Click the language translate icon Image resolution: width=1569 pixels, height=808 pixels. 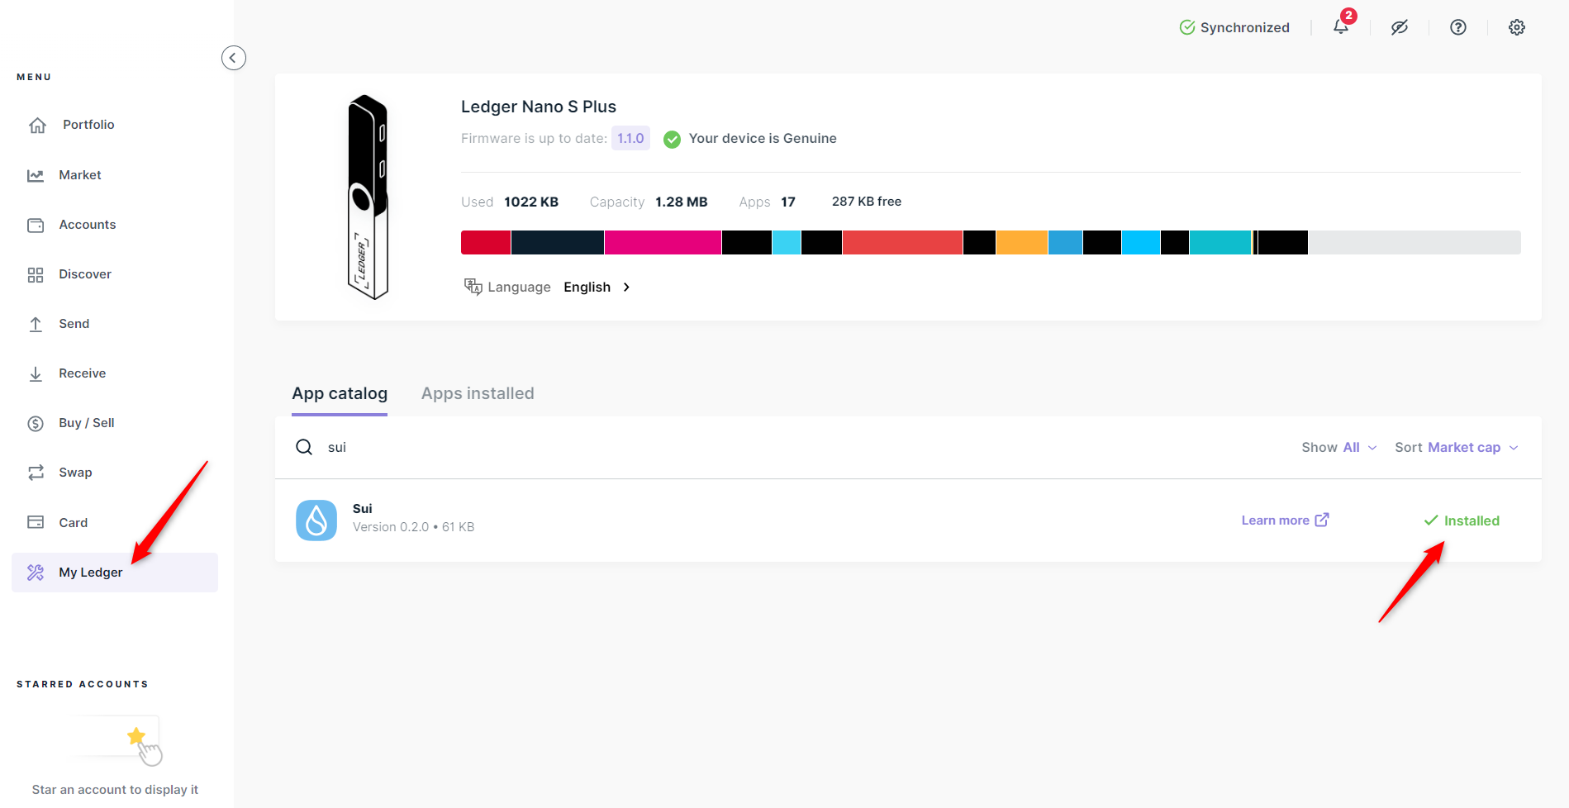473,287
